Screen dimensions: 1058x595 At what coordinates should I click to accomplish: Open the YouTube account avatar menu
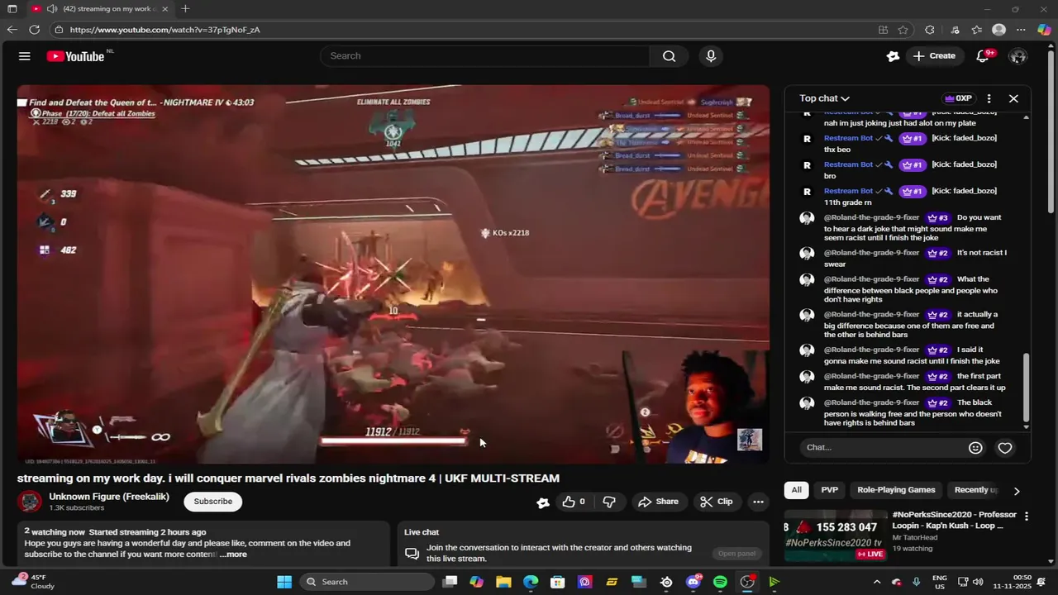tap(1018, 56)
